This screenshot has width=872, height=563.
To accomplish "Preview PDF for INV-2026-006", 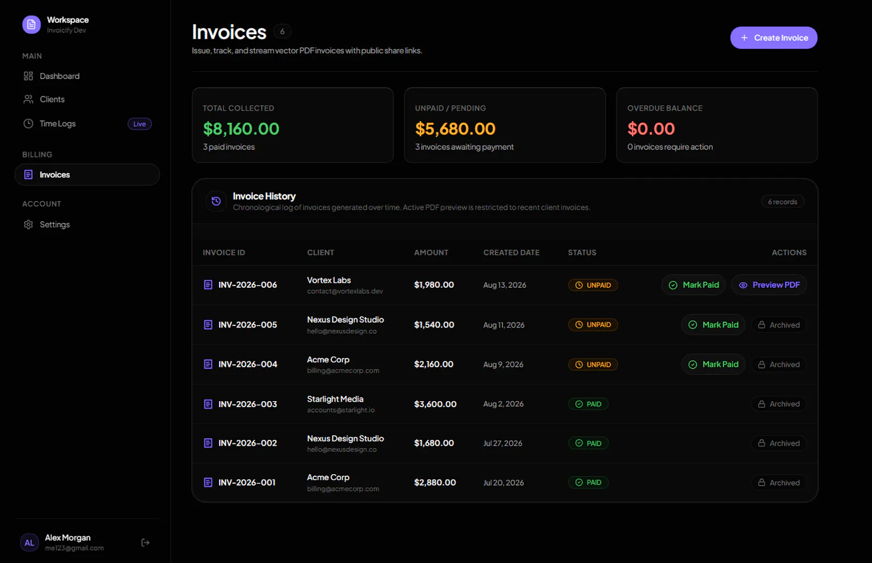I will 769,285.
